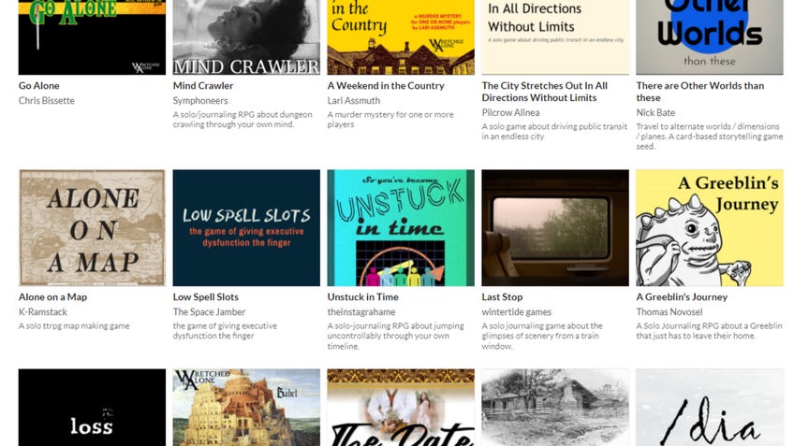Visit The Space Jamber author page
The height and width of the screenshot is (446, 794).
(x=209, y=312)
